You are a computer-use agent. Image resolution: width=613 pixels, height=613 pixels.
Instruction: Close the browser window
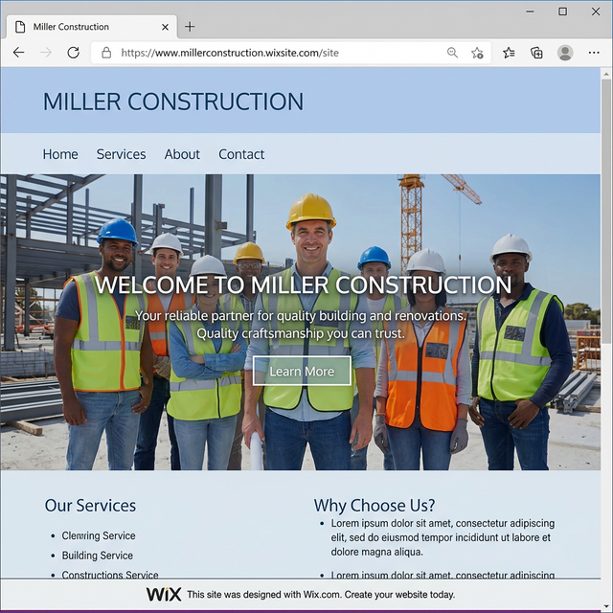596,11
